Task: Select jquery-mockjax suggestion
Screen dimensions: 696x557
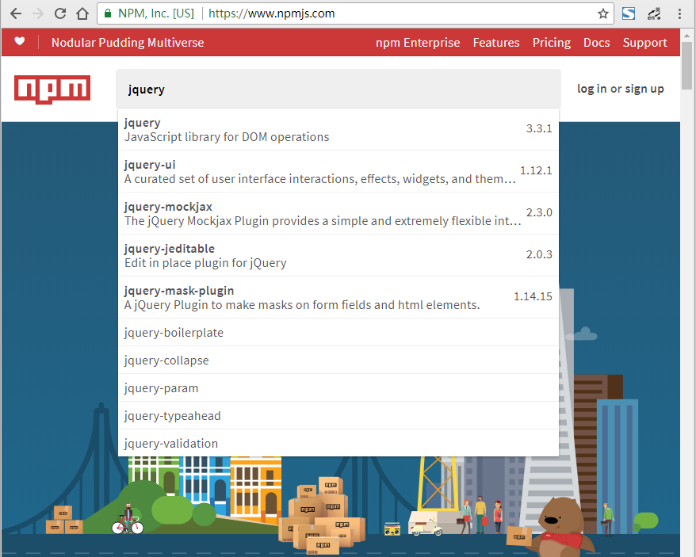Action: click(338, 213)
